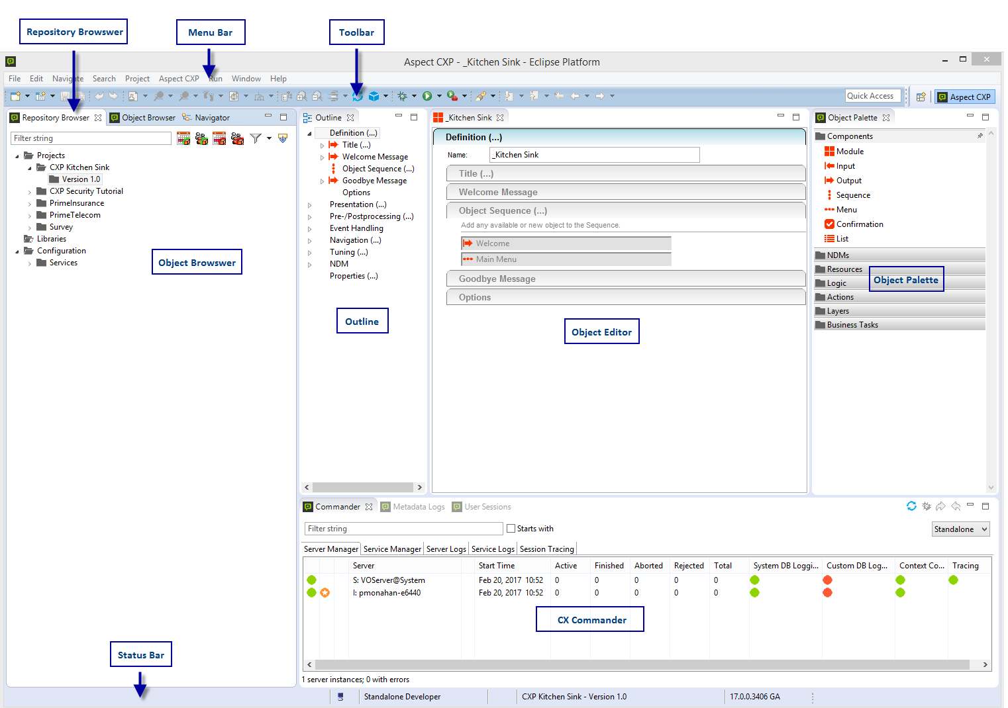The height and width of the screenshot is (708, 1008).
Task: Select the Confirmation component in the Object Palette
Action: pos(859,224)
